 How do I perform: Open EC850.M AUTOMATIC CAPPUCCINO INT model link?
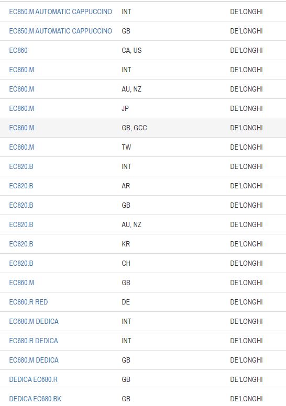click(x=60, y=12)
